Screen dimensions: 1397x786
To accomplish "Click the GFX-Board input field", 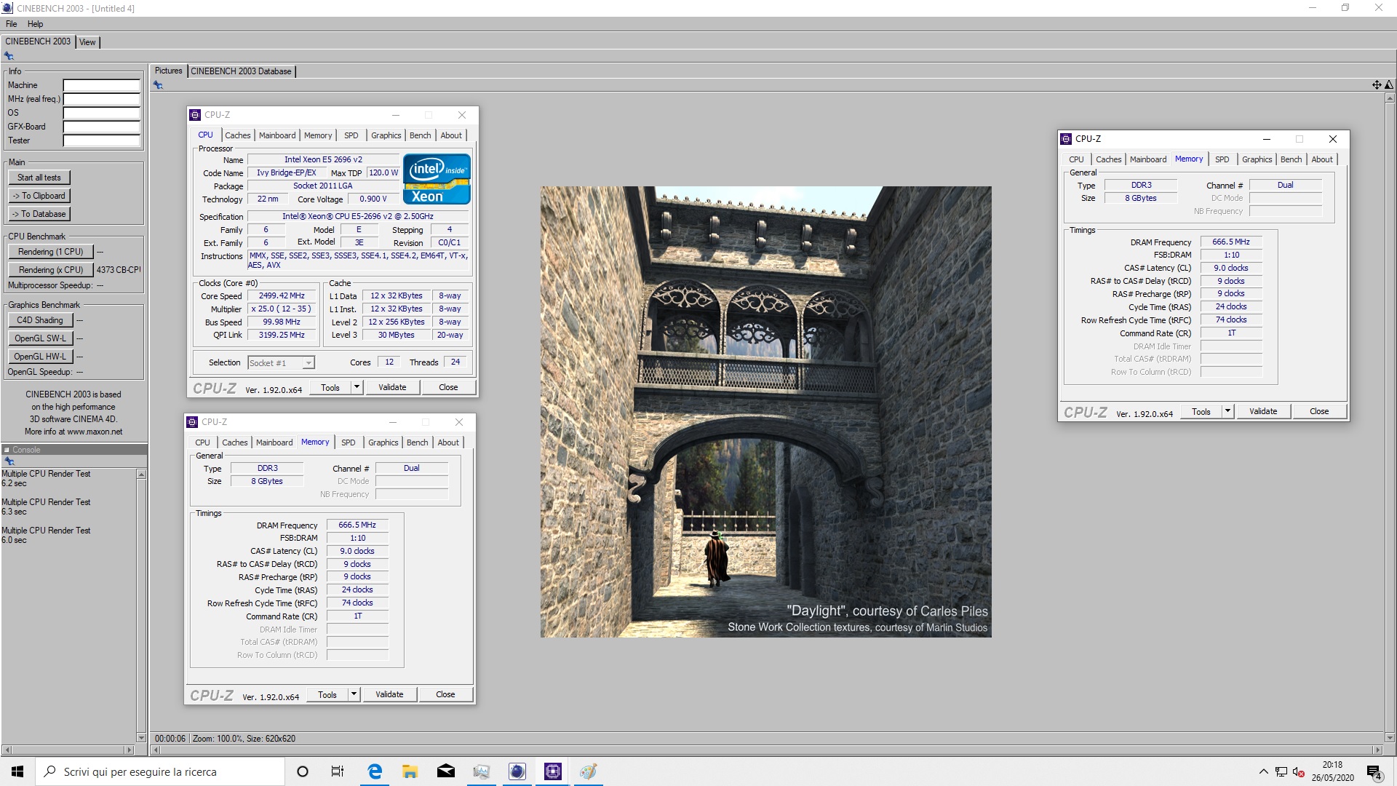I will click(x=101, y=127).
